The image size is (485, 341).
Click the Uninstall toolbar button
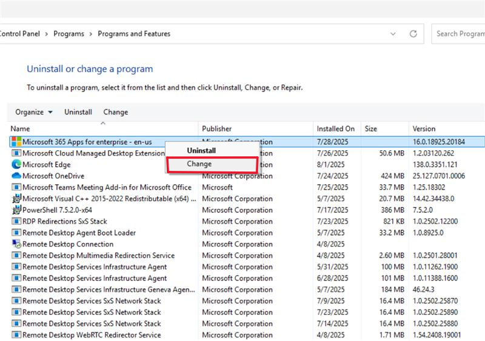[78, 112]
